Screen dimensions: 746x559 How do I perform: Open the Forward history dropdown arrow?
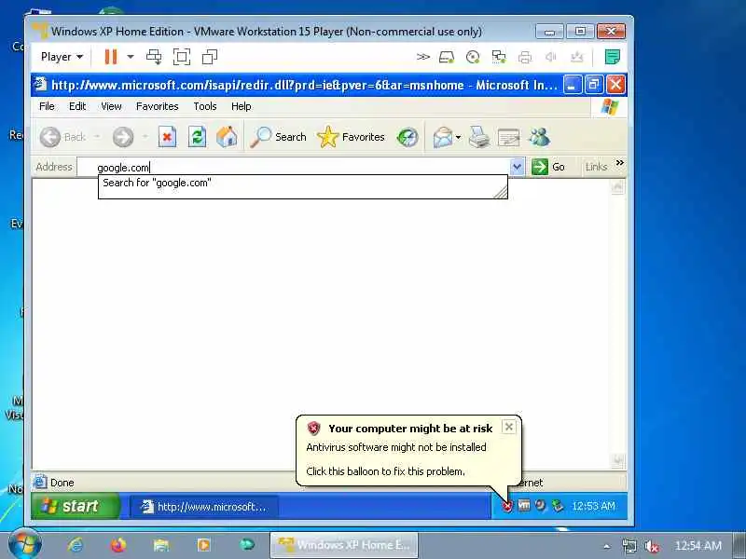(145, 137)
